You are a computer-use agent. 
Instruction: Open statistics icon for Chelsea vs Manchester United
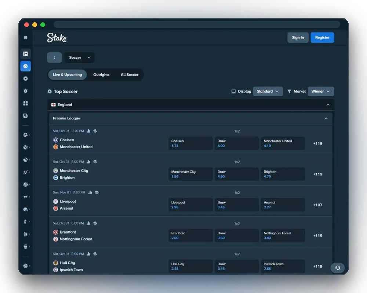click(x=88, y=131)
